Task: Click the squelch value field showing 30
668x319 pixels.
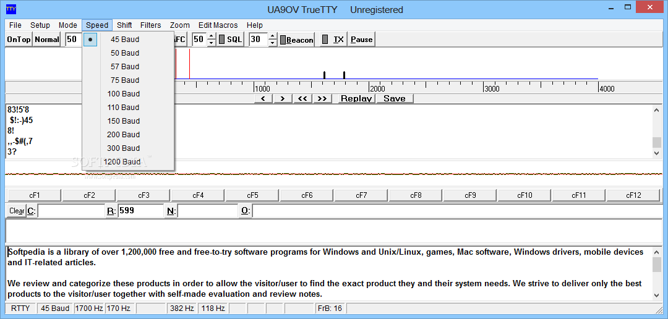Action: (x=259, y=40)
